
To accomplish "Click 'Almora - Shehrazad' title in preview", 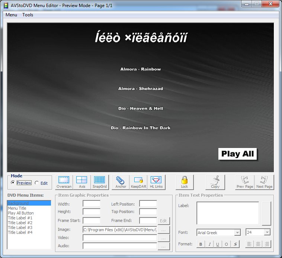I will (x=141, y=88).
